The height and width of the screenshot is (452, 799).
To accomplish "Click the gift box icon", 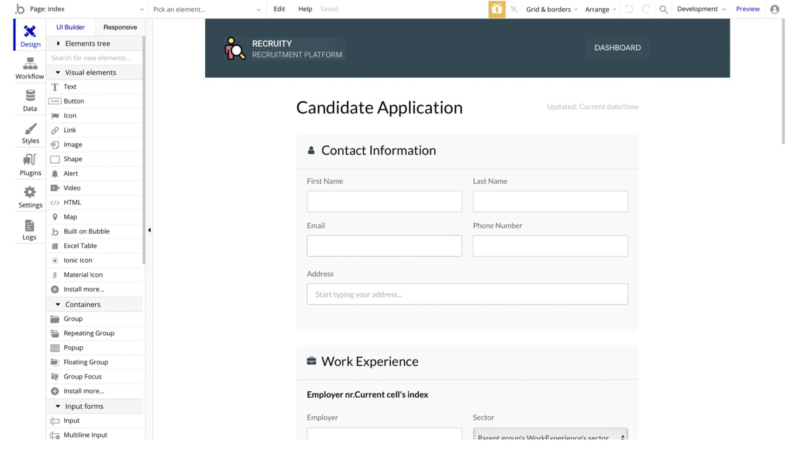I will click(x=496, y=9).
